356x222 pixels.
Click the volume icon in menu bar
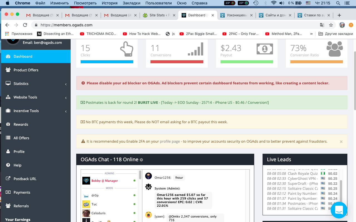(282, 3)
